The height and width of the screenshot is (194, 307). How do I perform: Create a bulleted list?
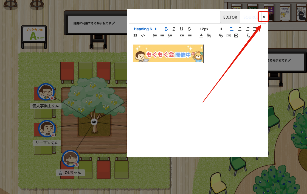point(162,36)
